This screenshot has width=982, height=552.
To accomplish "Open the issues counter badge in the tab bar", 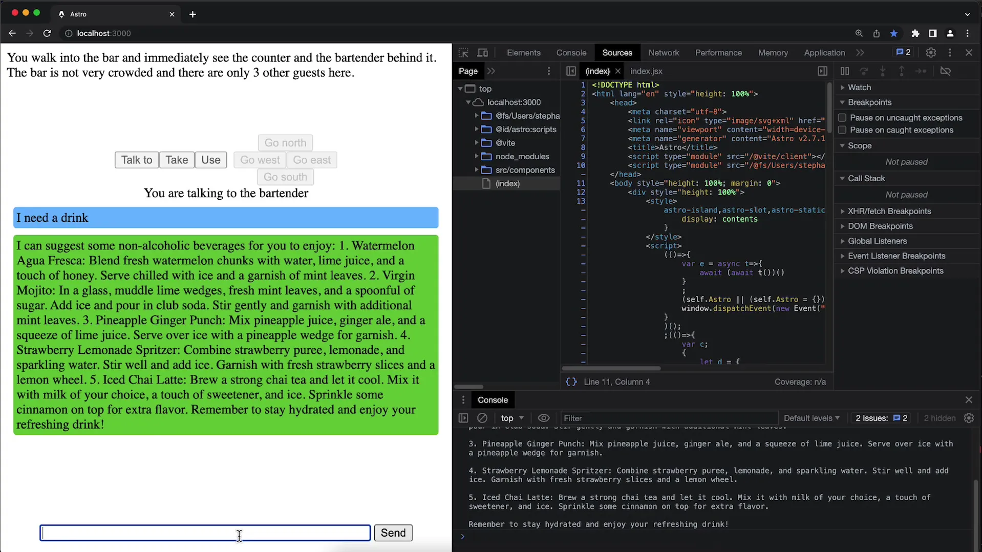I will click(903, 52).
